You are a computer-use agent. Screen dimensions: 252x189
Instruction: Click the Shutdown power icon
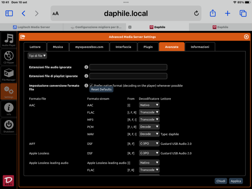tap(9, 125)
